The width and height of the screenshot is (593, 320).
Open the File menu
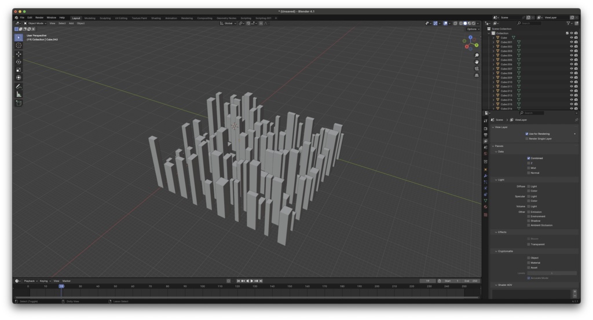click(23, 18)
